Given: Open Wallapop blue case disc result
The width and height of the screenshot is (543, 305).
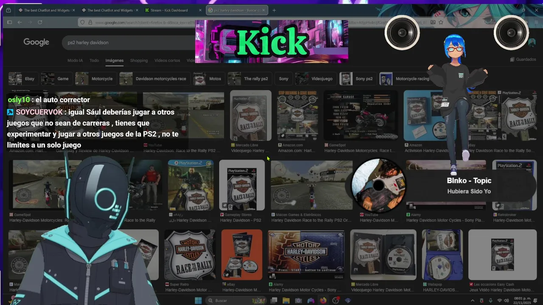Looking at the screenshot, I should 442,255.
